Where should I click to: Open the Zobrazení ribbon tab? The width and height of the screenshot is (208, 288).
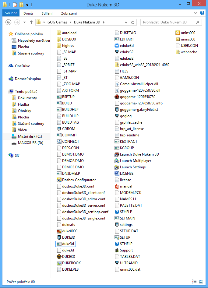tap(69, 13)
